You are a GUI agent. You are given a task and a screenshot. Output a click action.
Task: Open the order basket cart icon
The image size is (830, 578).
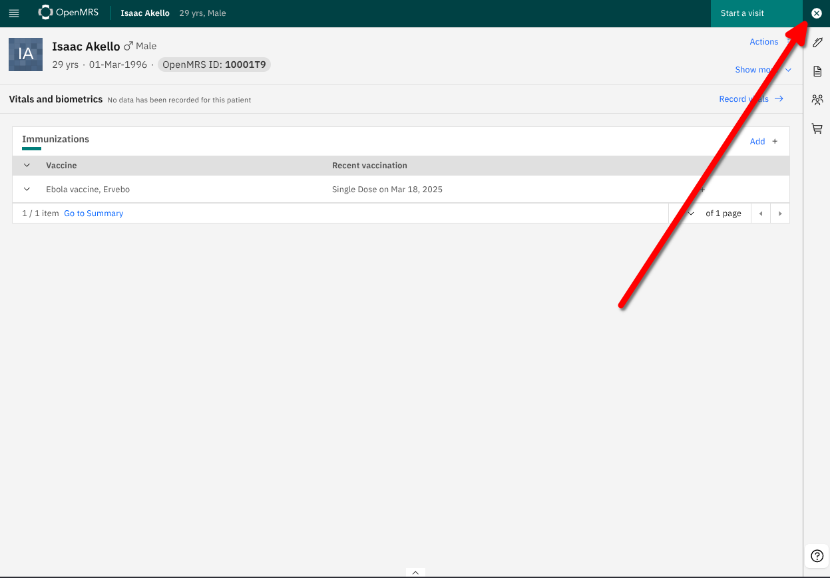[x=817, y=128]
